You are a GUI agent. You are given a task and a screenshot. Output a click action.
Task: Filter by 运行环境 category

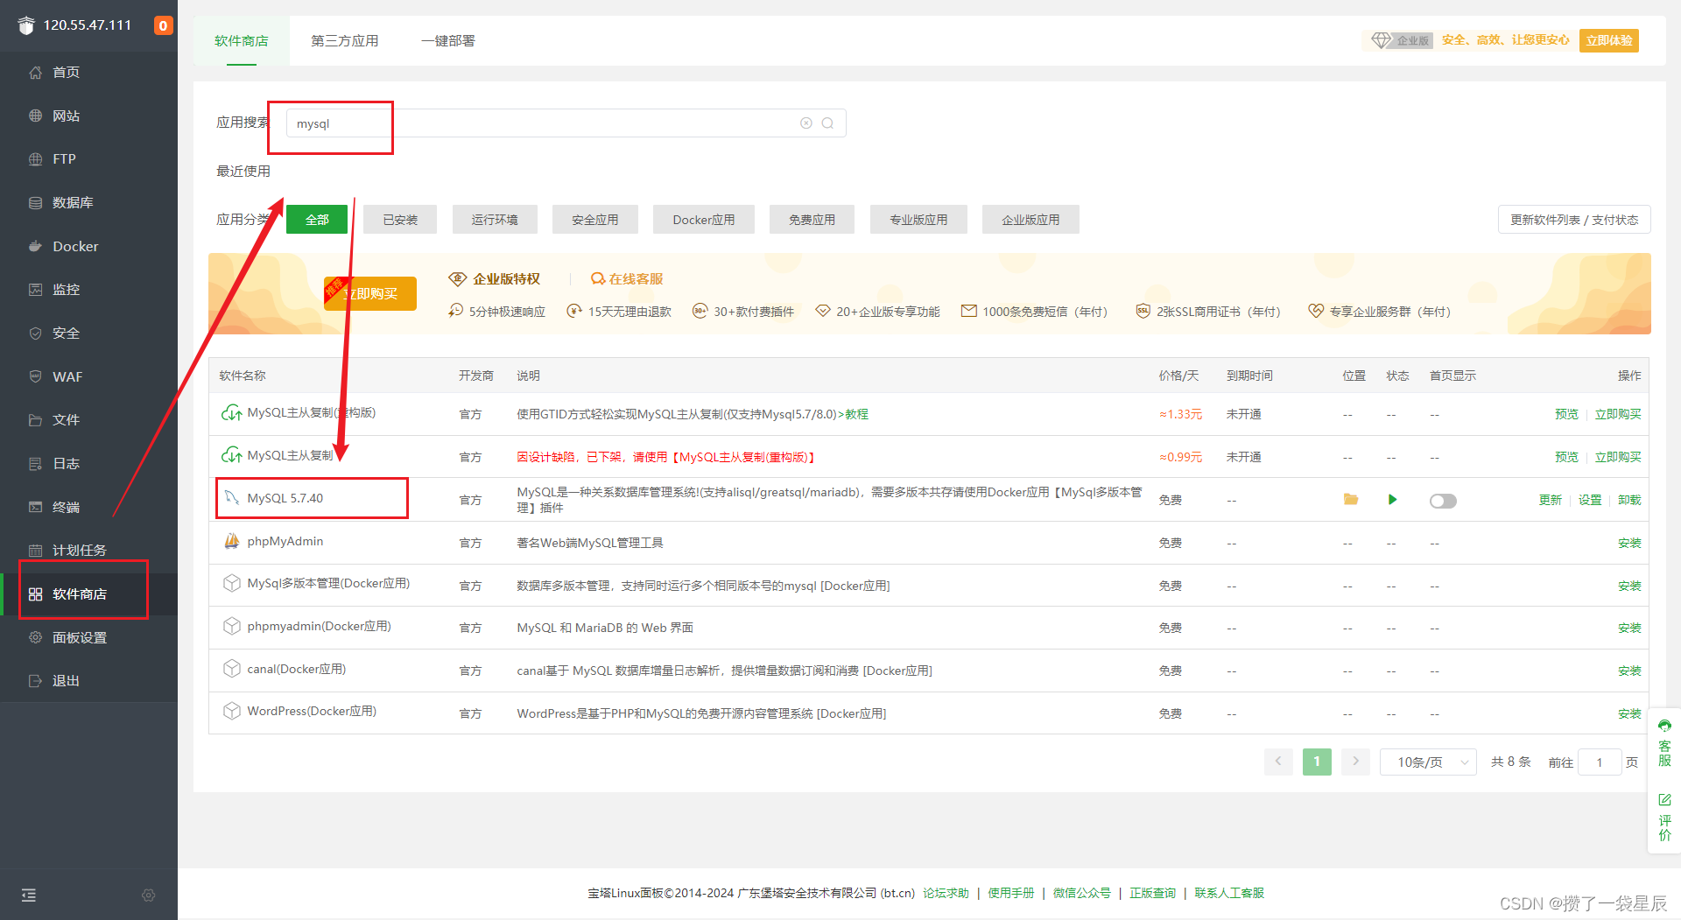(x=495, y=220)
